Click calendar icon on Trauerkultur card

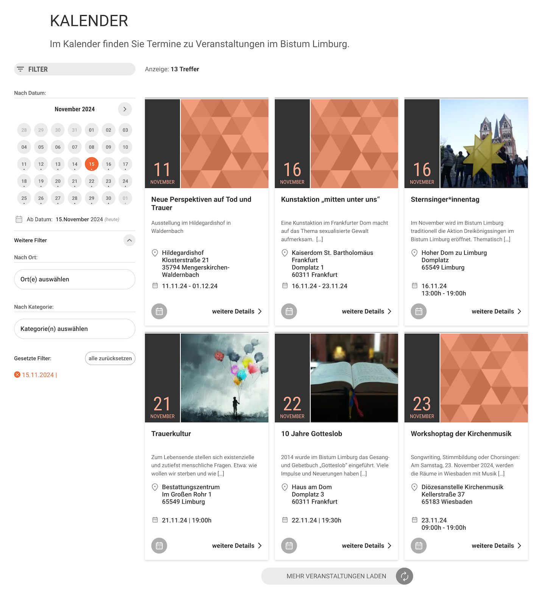point(159,546)
